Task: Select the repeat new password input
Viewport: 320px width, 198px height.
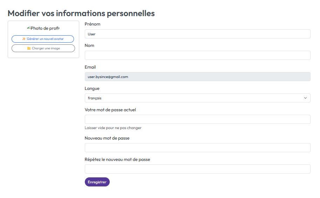Action: pos(197,169)
